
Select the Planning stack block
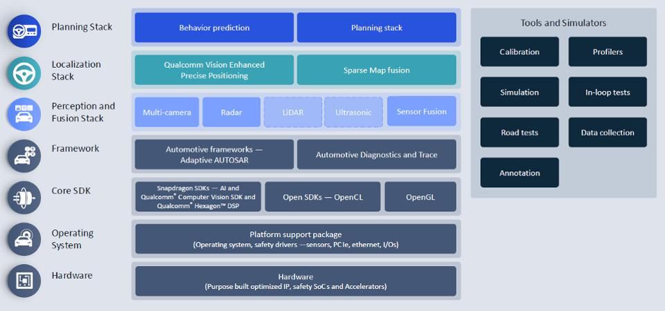[377, 28]
